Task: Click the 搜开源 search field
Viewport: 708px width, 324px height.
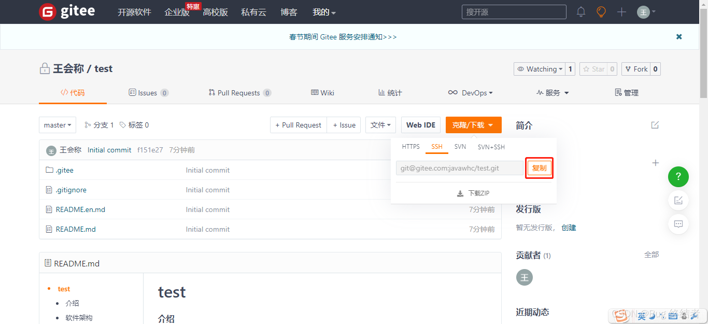Action: tap(514, 12)
